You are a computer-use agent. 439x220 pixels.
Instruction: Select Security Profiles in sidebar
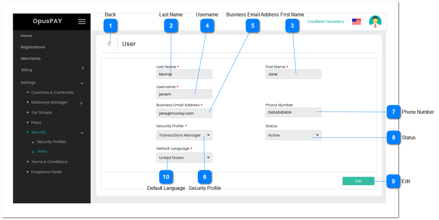coord(51,142)
